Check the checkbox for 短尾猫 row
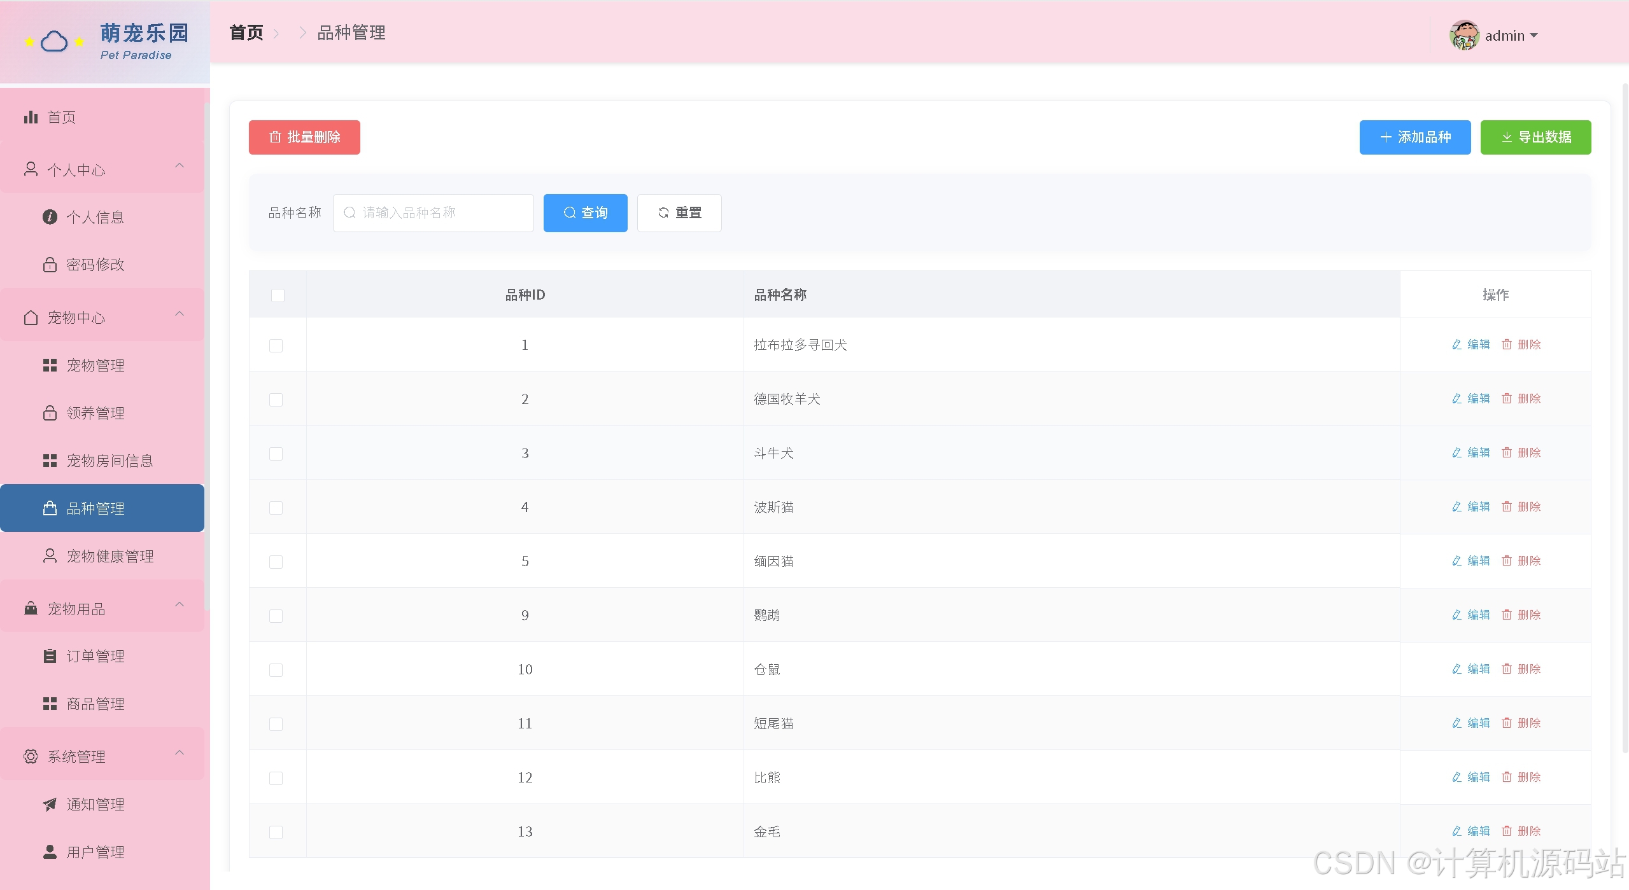1629x890 pixels. click(276, 724)
